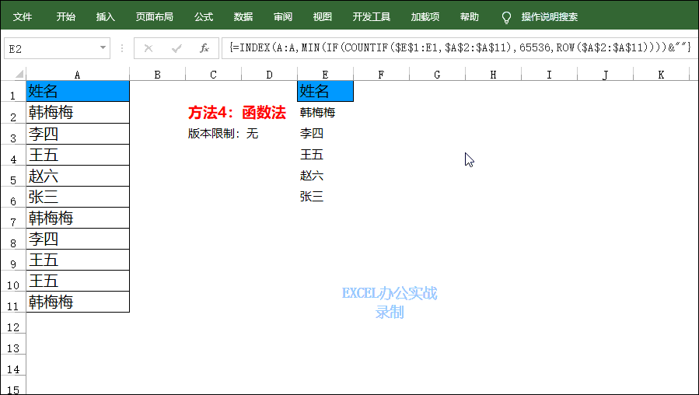Viewport: 699px width, 395px height.
Task: Click cell A2 containing 韩梅梅
Action: [78, 112]
